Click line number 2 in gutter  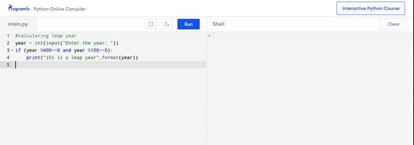click(x=8, y=43)
